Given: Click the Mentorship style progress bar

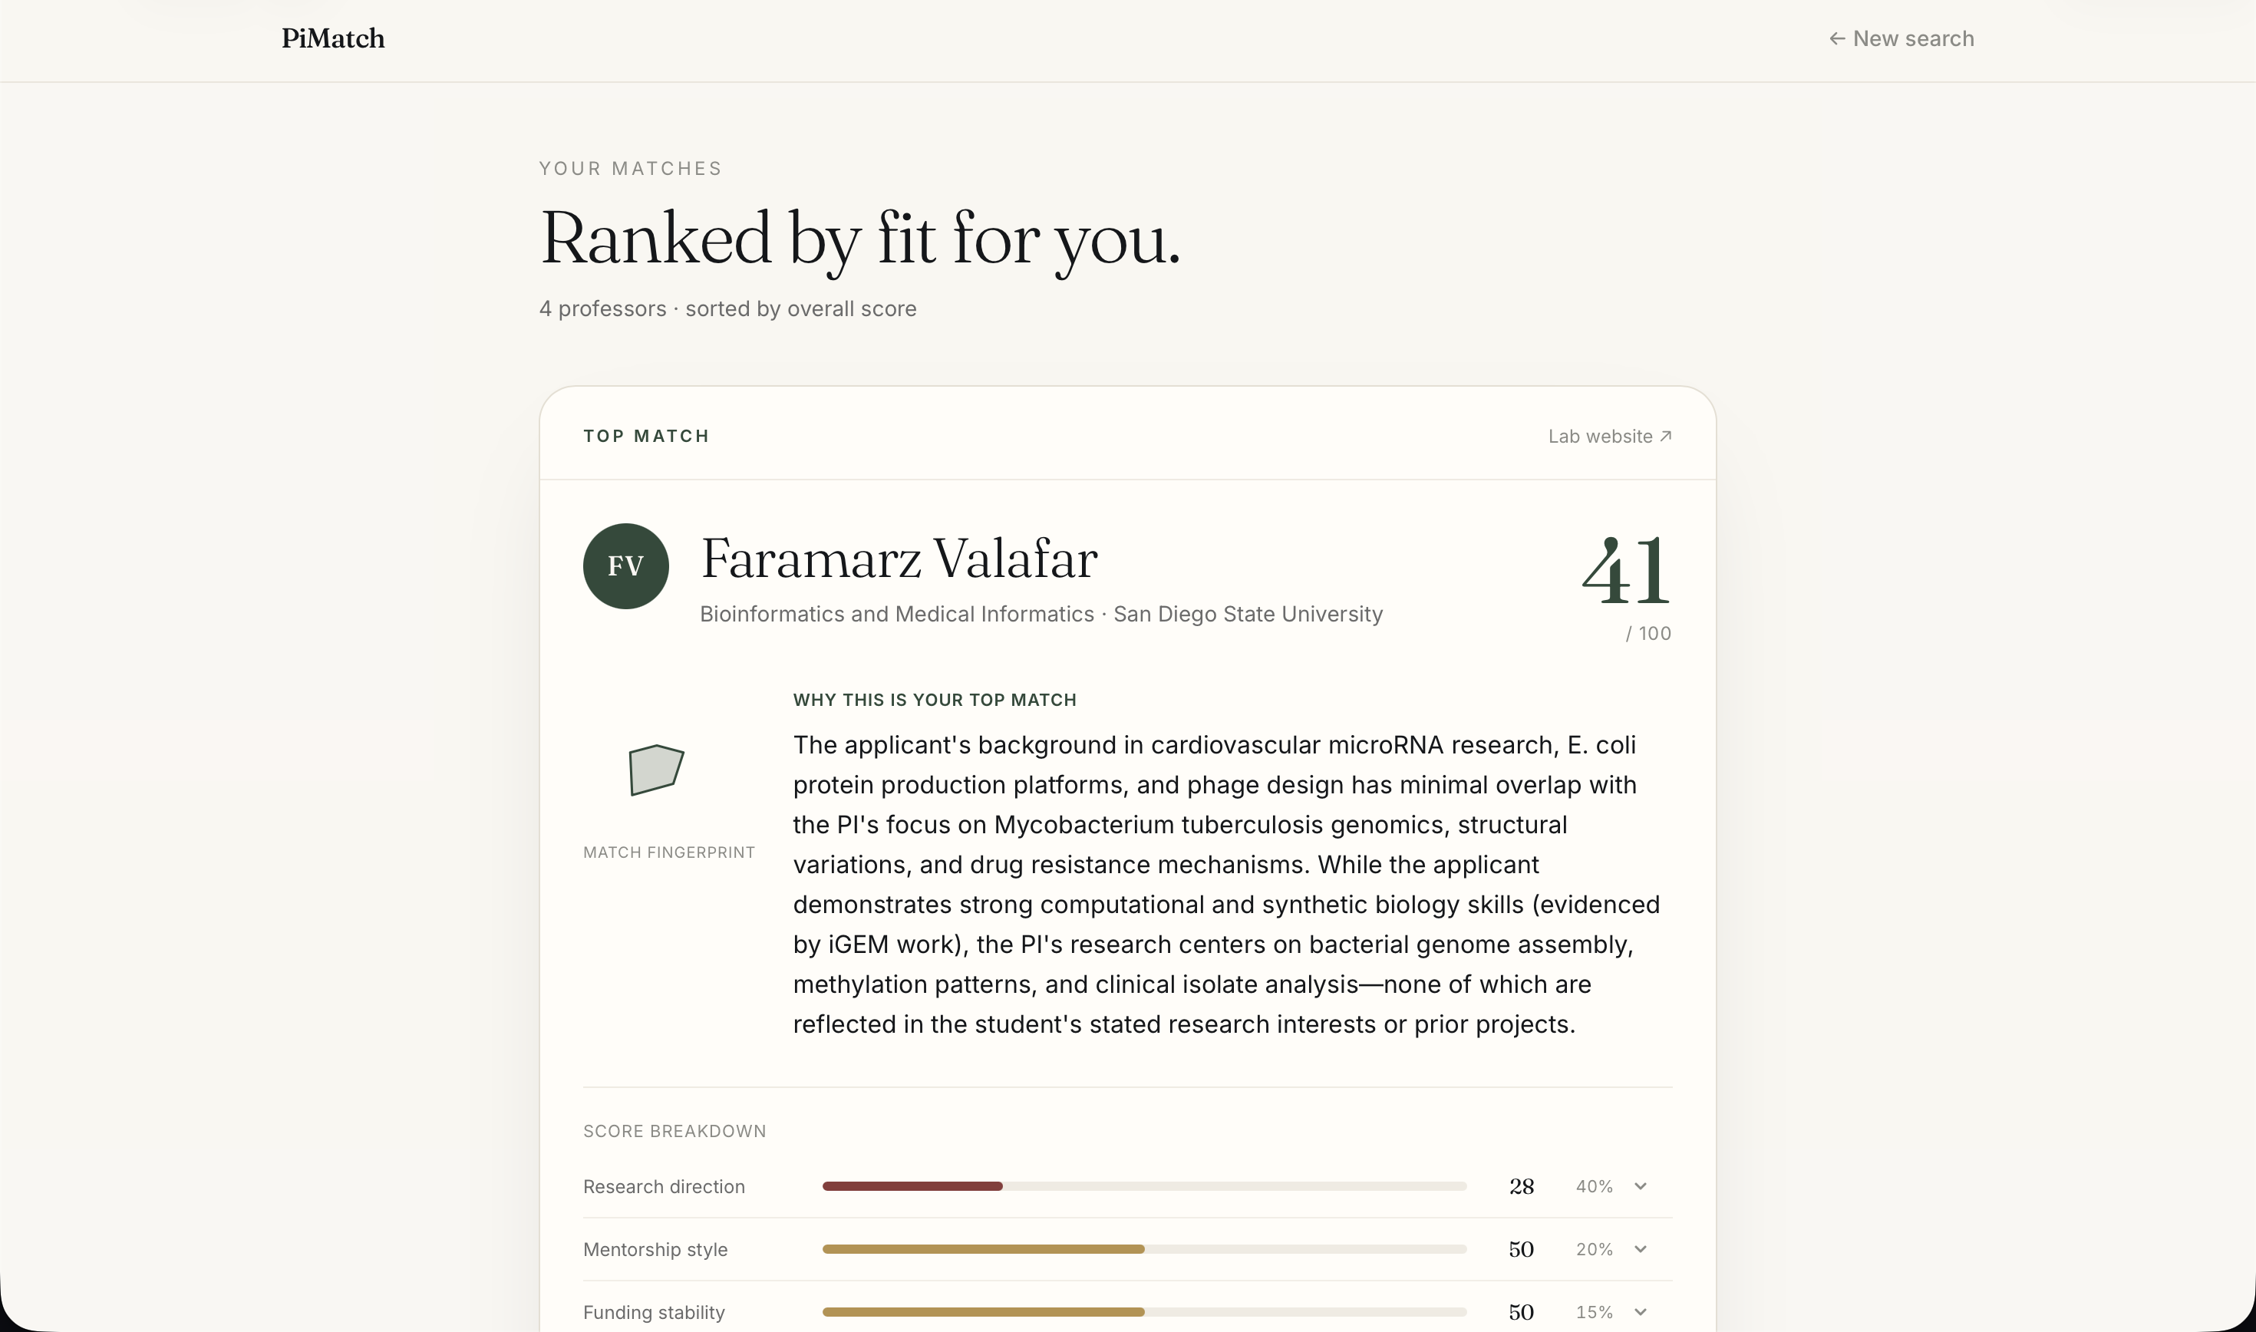Looking at the screenshot, I should (x=1144, y=1249).
